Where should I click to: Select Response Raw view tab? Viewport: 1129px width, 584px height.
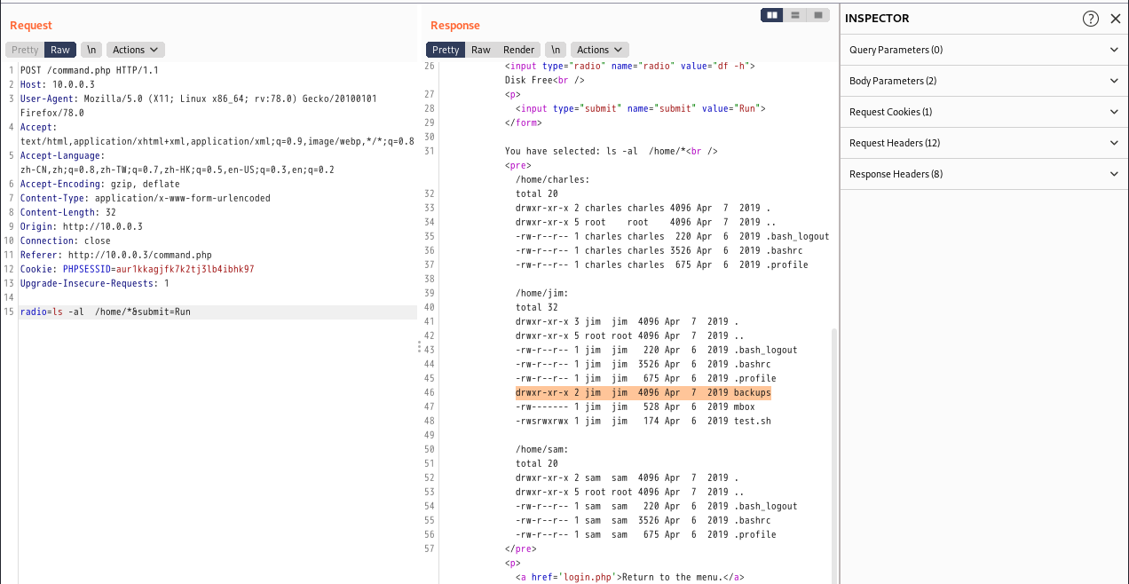pyautogui.click(x=481, y=50)
